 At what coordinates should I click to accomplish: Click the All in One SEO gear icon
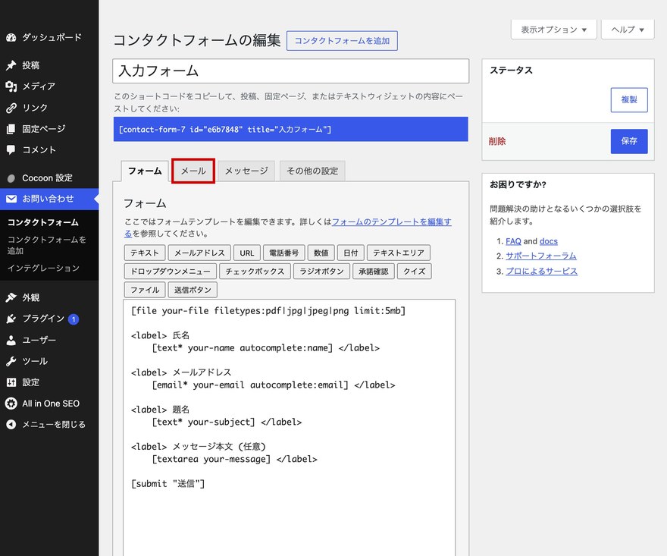[11, 404]
